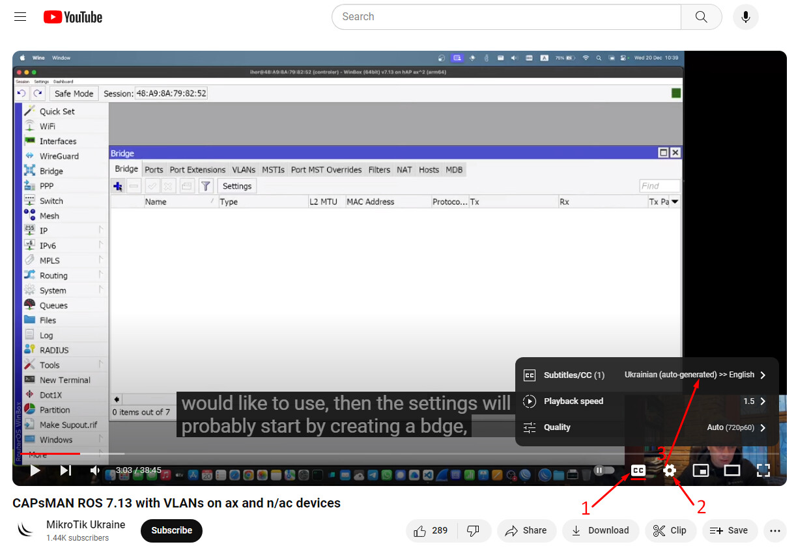Viewport: 796px width, 553px height.
Task: Share this video
Action: pyautogui.click(x=526, y=530)
